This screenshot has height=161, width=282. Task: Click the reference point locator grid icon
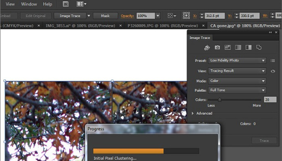coord(186,16)
